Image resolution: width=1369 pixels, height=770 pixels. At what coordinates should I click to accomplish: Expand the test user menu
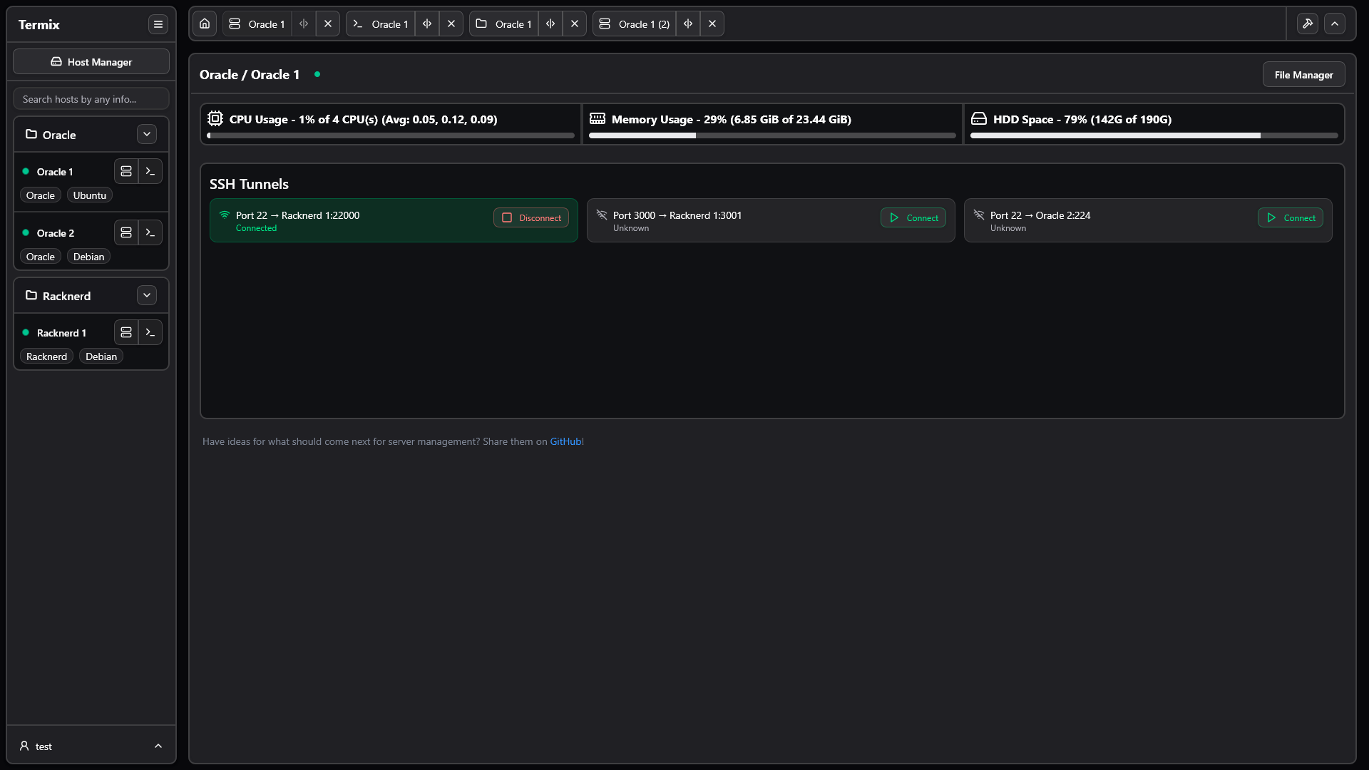(91, 746)
